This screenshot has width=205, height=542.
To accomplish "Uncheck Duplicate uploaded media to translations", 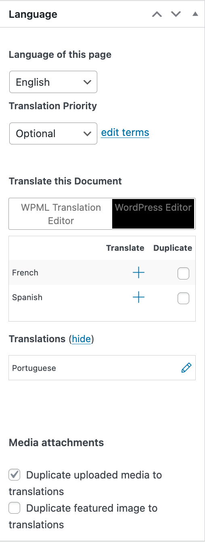I will (x=15, y=474).
